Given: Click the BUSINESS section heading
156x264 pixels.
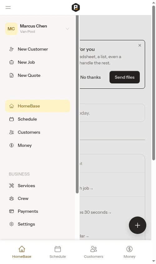Looking at the screenshot, I should tap(19, 174).
